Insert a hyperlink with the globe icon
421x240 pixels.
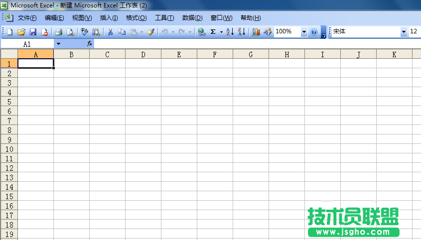click(x=201, y=32)
